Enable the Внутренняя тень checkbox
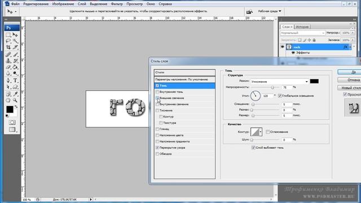 tap(157, 92)
